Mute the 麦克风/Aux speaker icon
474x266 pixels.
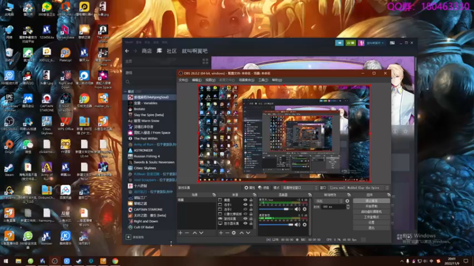click(x=297, y=209)
